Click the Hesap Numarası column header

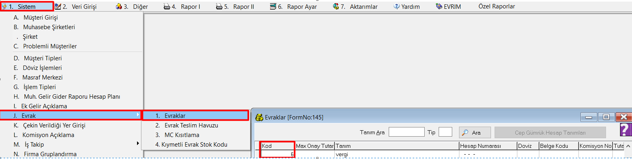click(488, 146)
